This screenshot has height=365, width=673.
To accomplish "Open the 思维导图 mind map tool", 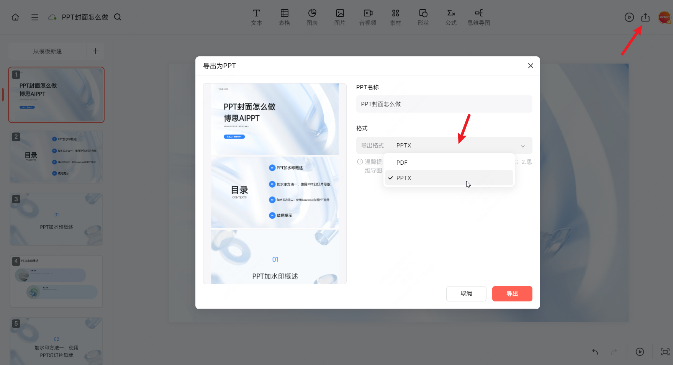I will [x=478, y=17].
